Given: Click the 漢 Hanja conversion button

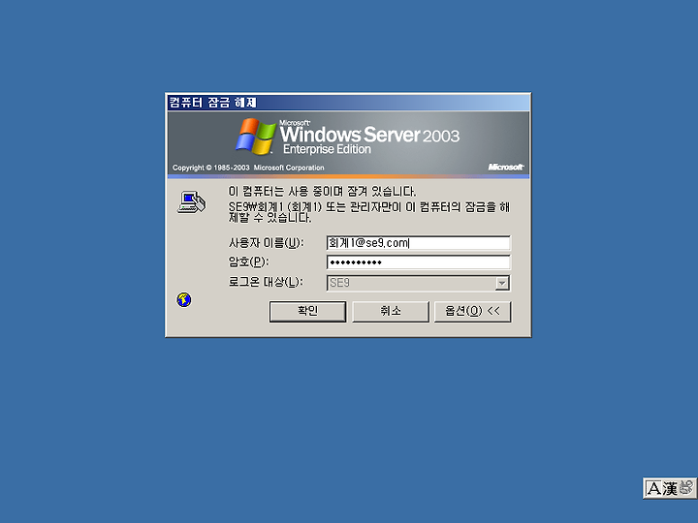Looking at the screenshot, I should 670,488.
